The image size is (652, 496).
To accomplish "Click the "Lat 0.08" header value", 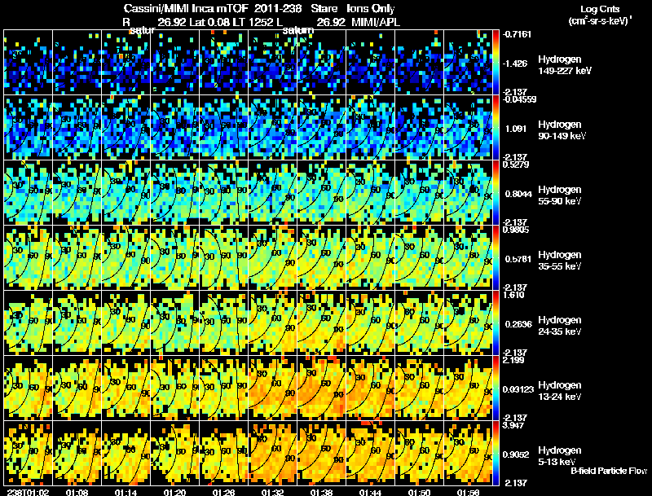I will (x=210, y=22).
